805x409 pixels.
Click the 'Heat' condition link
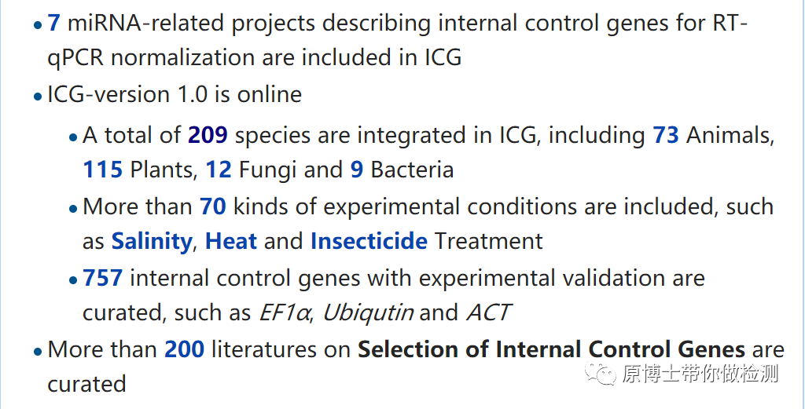(x=231, y=241)
